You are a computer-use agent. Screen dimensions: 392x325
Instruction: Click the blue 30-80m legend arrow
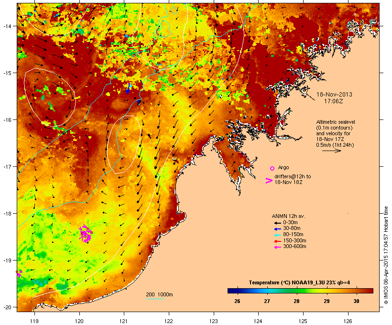coord(277,229)
